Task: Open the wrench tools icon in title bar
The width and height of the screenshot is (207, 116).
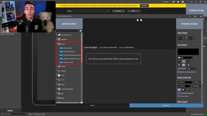Action: coord(174,2)
